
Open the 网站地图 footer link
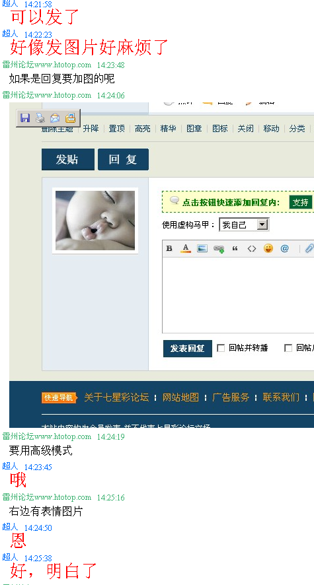(x=180, y=397)
